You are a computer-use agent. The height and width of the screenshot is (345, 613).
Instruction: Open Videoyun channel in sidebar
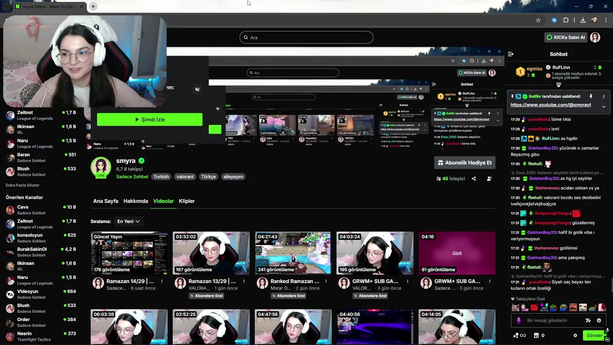point(41,294)
